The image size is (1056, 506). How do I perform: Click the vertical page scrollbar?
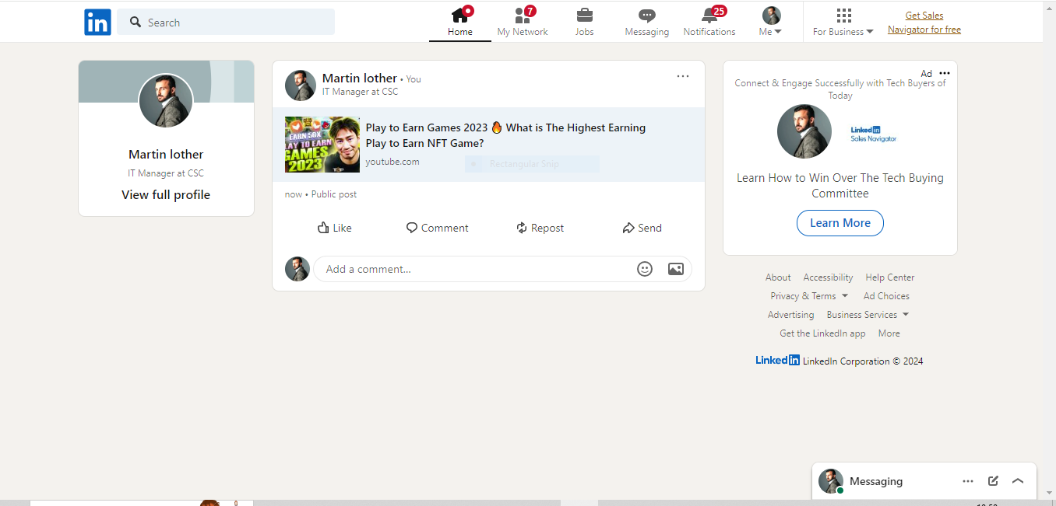tap(1049, 249)
